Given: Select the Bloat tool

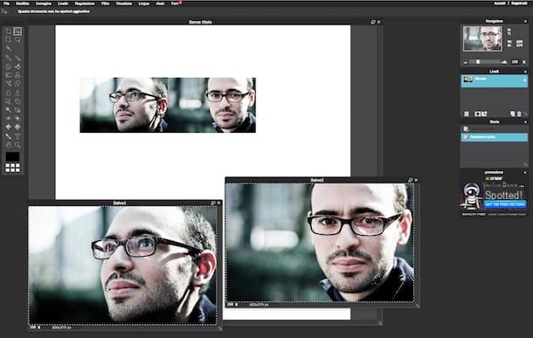Looking at the screenshot, I should tap(8, 127).
